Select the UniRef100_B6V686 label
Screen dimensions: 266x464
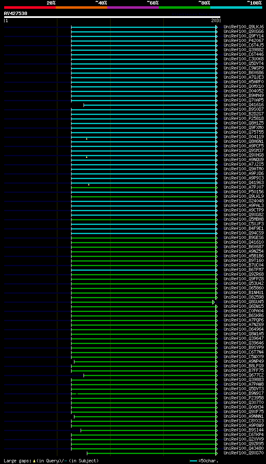[244, 73]
